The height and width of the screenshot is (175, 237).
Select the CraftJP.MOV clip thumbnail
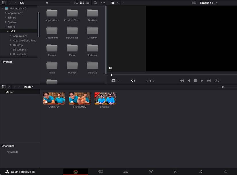click(80, 98)
